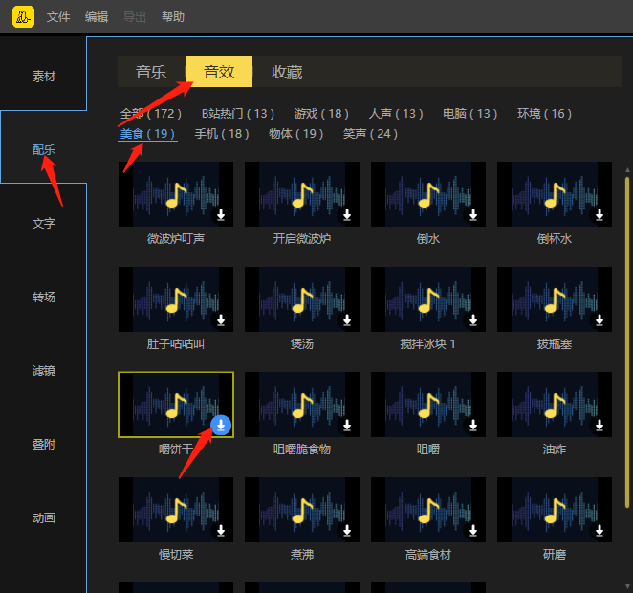This screenshot has width=633, height=593.
Task: Download the 研磨 sound effect
Action: click(x=600, y=531)
